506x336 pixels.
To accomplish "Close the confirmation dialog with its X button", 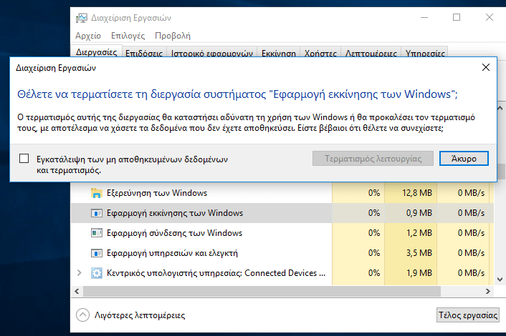I will [486, 67].
